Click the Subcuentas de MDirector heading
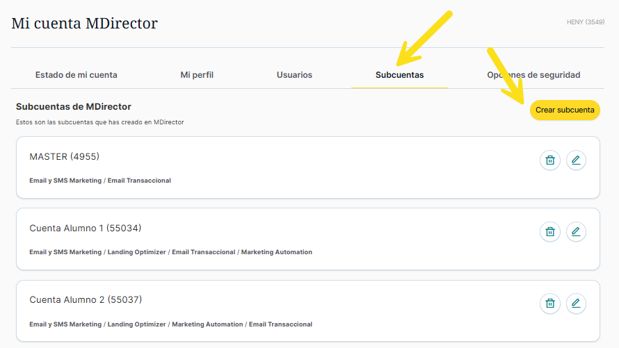619x348 pixels. [73, 107]
